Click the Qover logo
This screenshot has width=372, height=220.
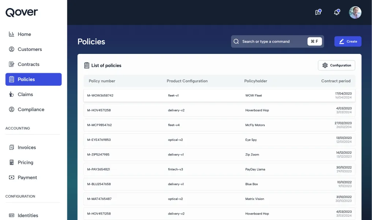(x=22, y=12)
